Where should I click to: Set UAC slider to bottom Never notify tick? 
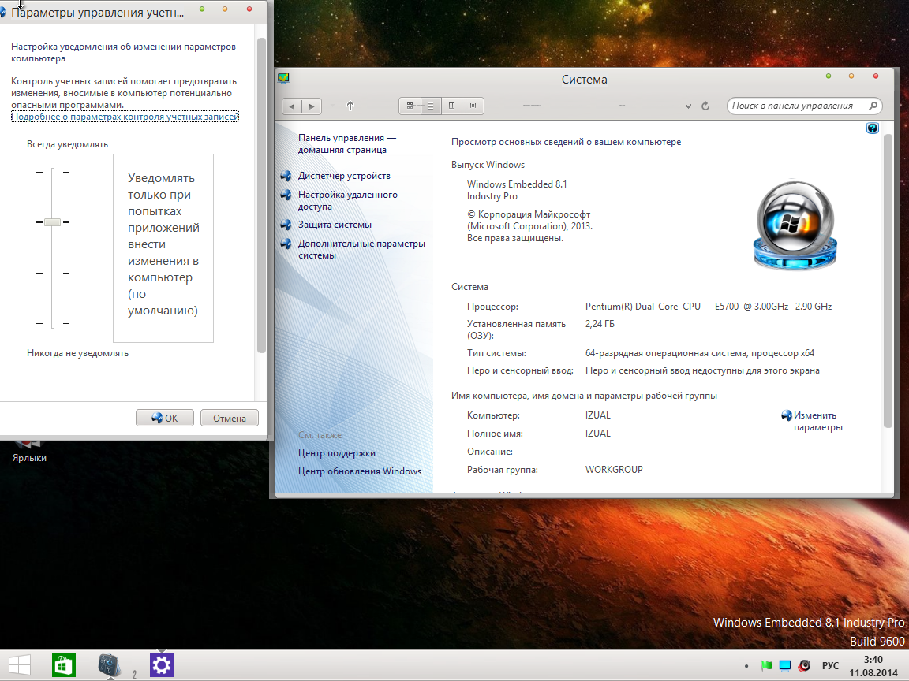pyautogui.click(x=53, y=323)
